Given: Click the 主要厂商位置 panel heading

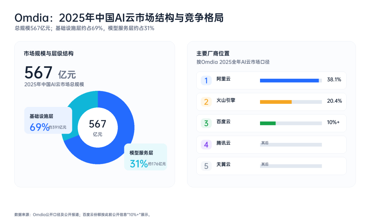Looking at the screenshot, I should (x=213, y=53).
